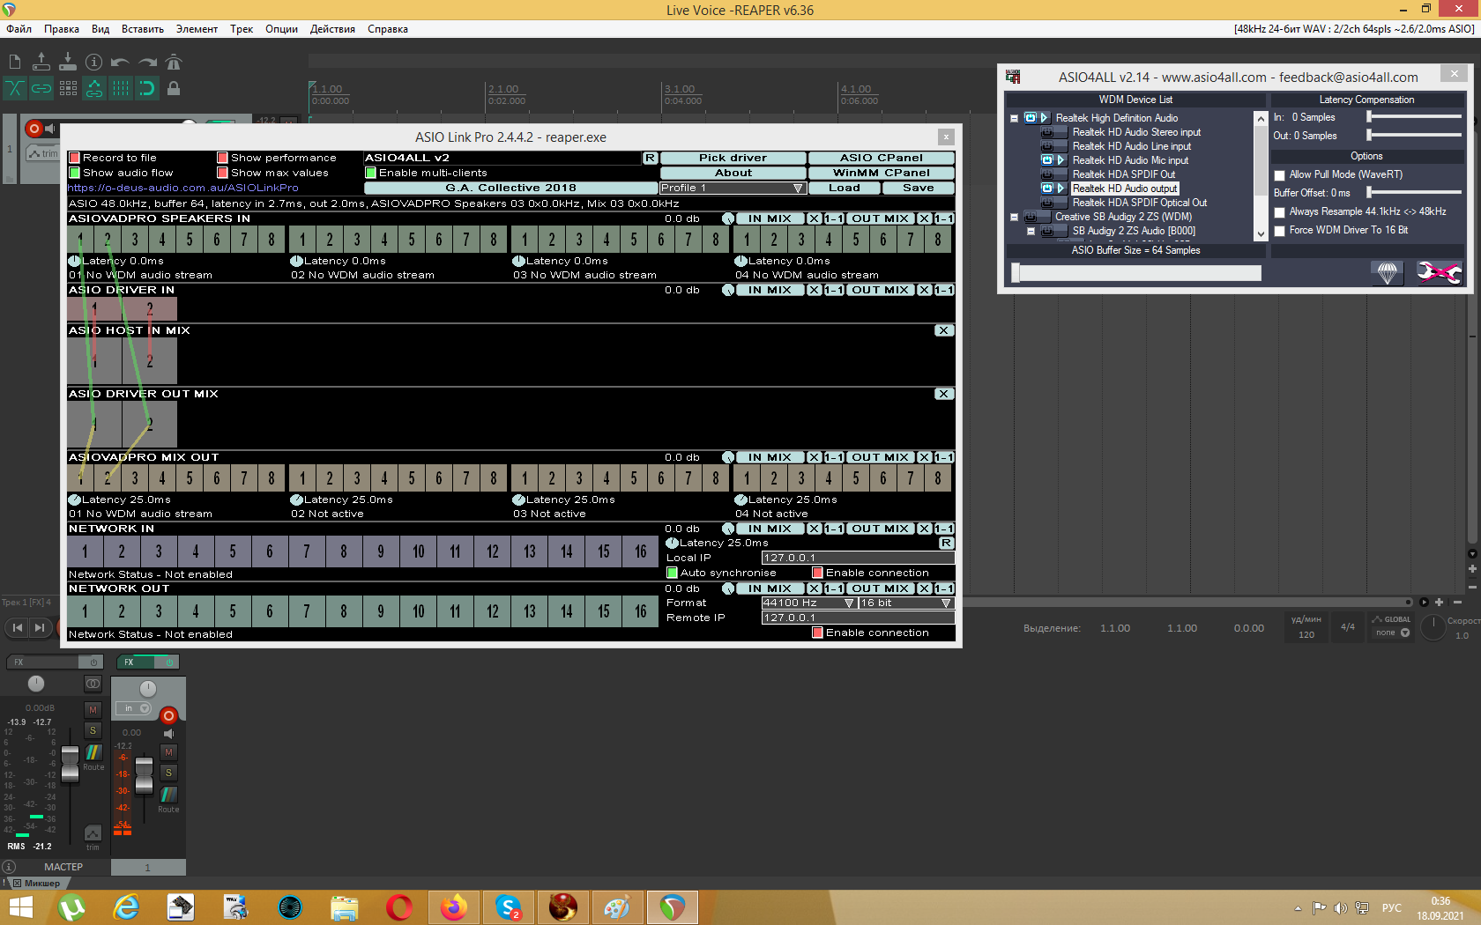1481x925 pixels.
Task: Click the Save profile button
Action: click(919, 189)
